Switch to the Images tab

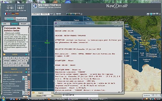pos(24,24)
